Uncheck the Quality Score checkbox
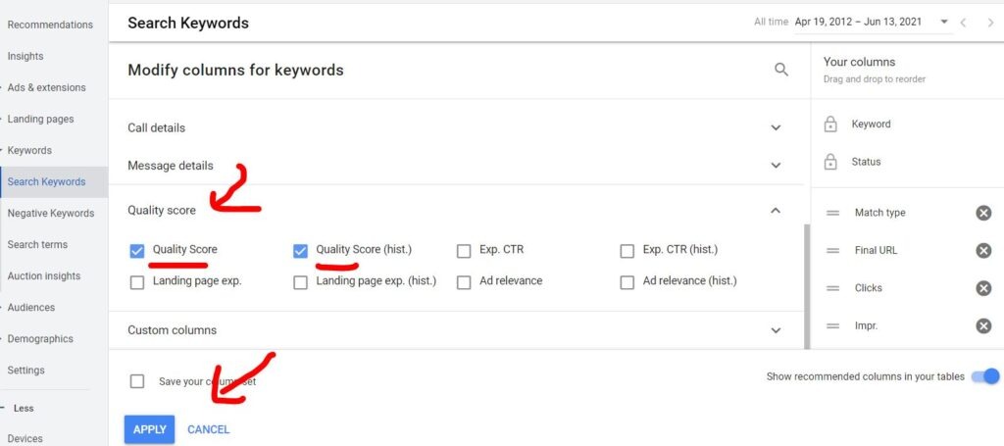This screenshot has height=446, width=1004. 137,251
